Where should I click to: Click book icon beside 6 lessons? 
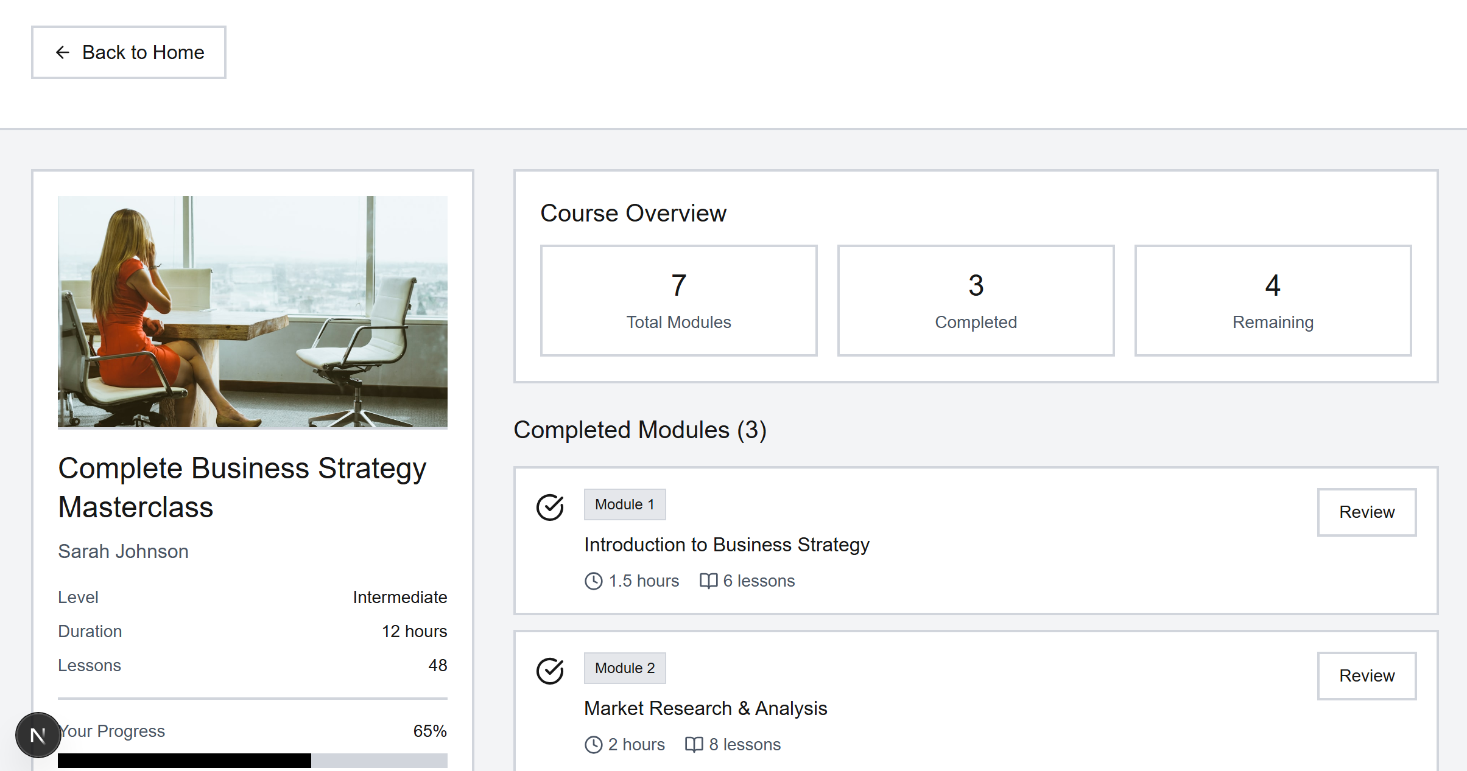tap(708, 581)
